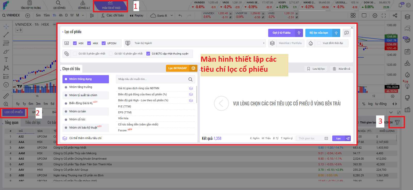Select 'Nhóm tăng trưởng' criteria group
Image resolution: width=413 pixels, height=190 pixels.
(x=81, y=87)
